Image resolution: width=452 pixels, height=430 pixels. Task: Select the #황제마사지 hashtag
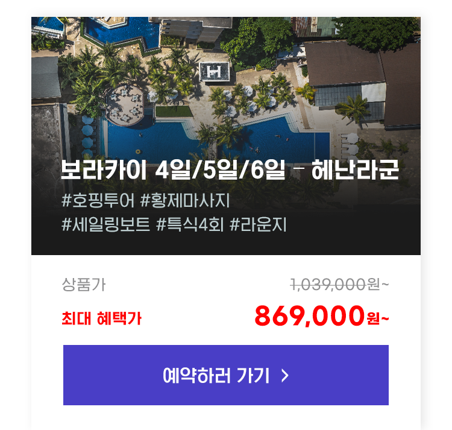click(x=185, y=200)
